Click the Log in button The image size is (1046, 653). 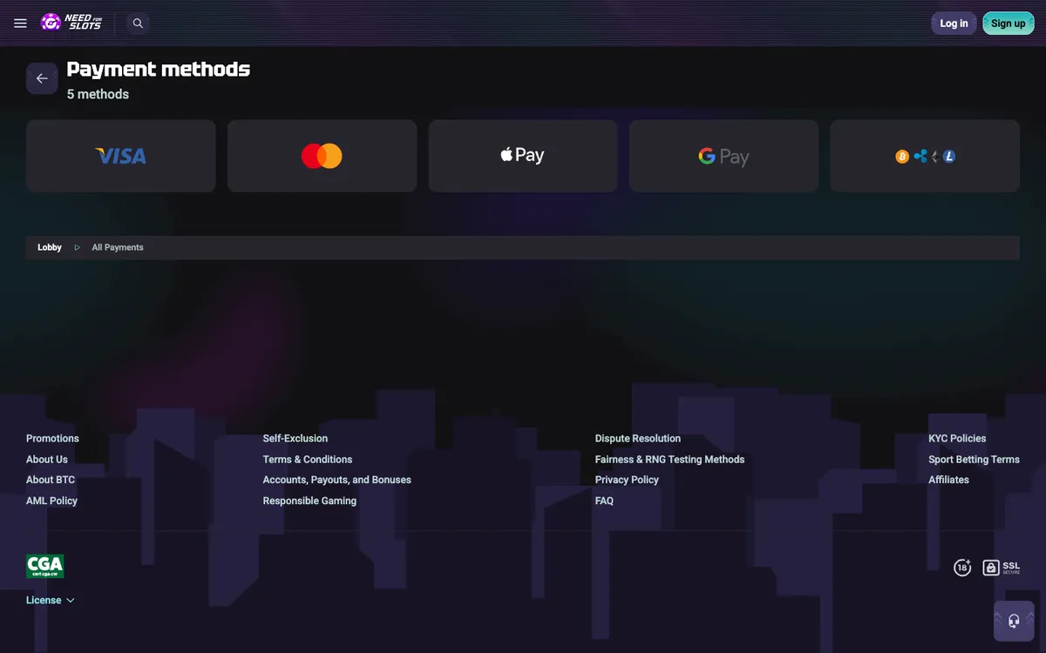click(954, 24)
